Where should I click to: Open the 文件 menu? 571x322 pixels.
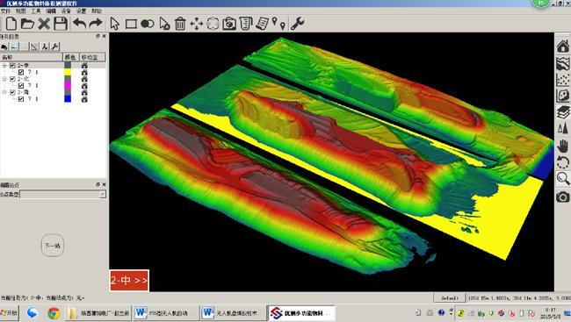pos(5,11)
